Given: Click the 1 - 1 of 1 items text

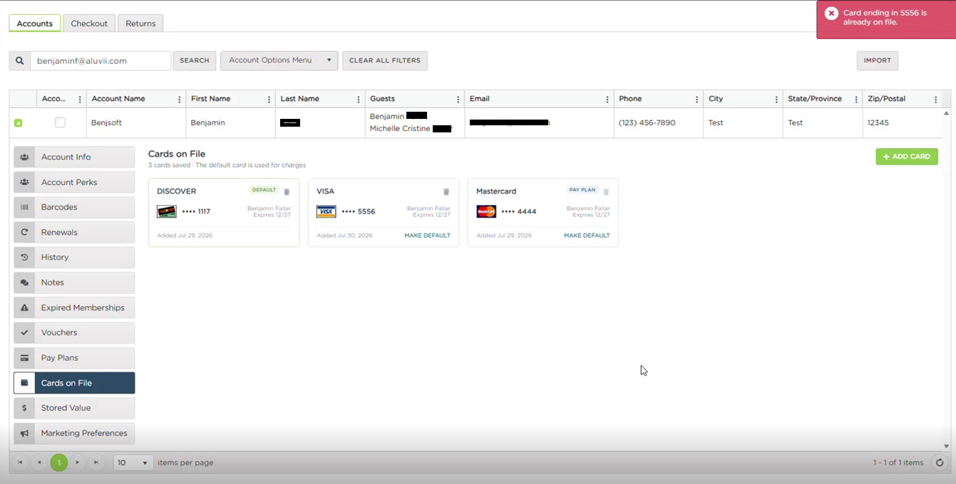Looking at the screenshot, I should pos(898,463).
